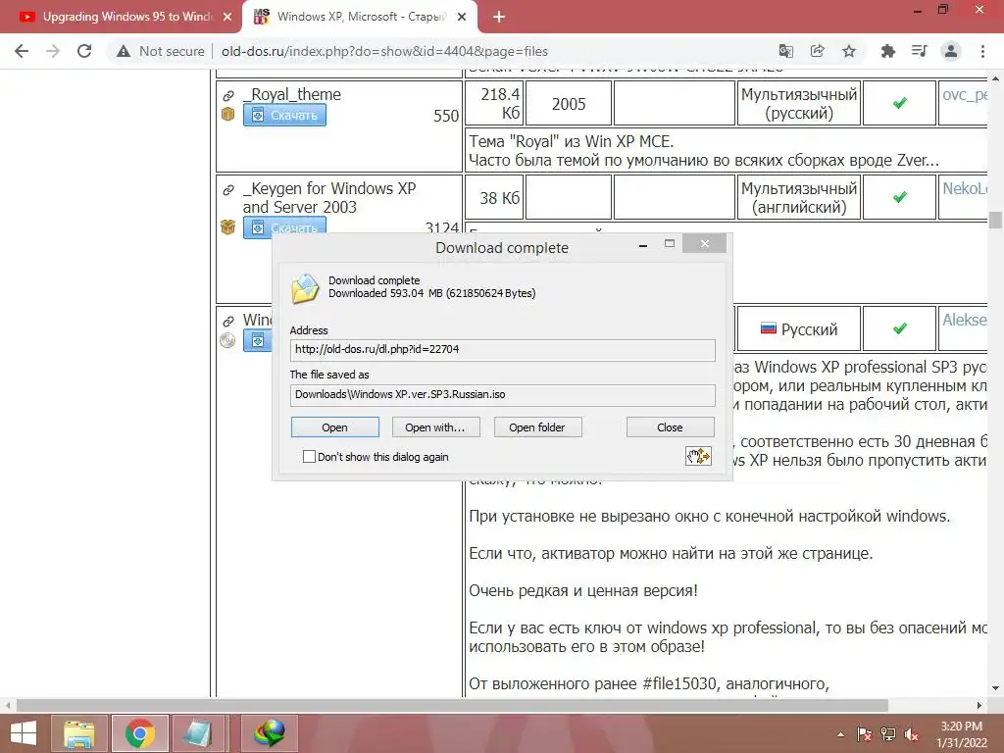Open File Explorer from the taskbar
The height and width of the screenshot is (753, 1004).
(x=79, y=733)
